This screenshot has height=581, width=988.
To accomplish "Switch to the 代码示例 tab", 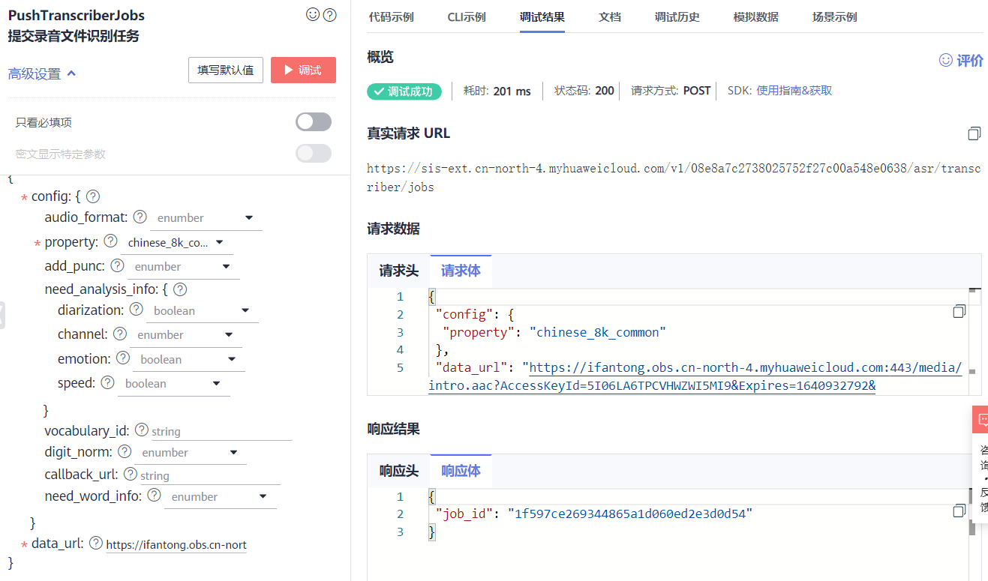I will pyautogui.click(x=391, y=17).
